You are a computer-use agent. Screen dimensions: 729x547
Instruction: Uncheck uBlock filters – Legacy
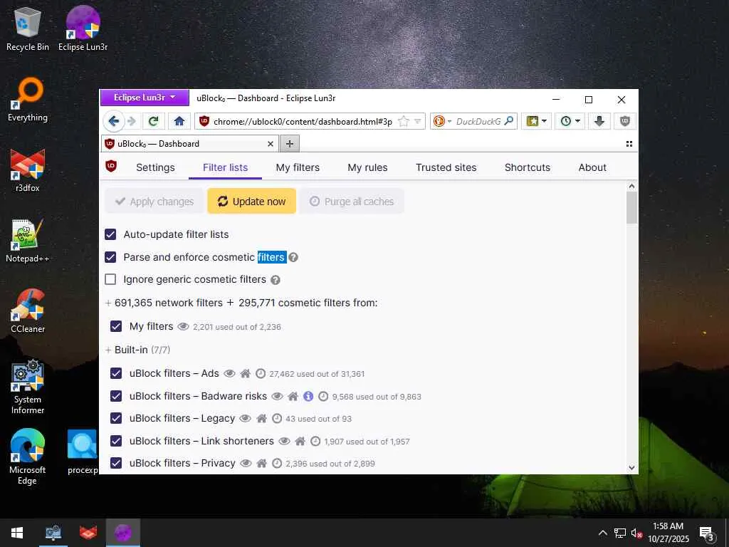coord(116,418)
